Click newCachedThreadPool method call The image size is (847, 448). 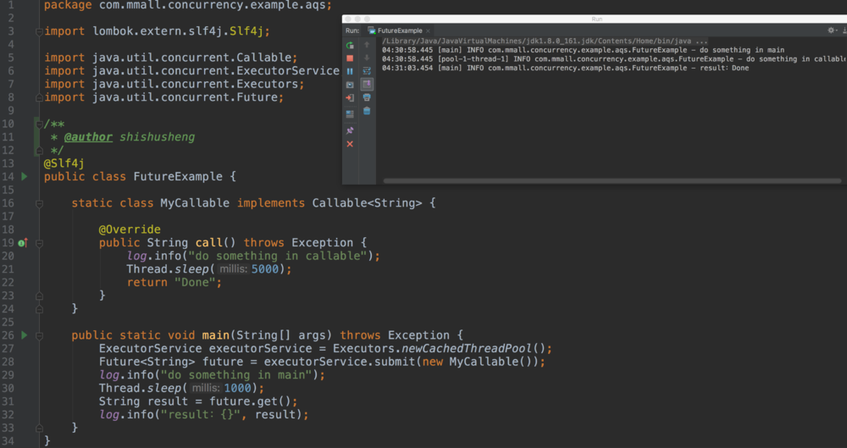click(x=467, y=349)
